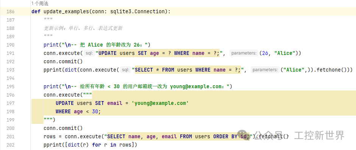This screenshot has width=356, height=150.
Task: Click conn.commit() on line 200
Action: (x=63, y=128)
